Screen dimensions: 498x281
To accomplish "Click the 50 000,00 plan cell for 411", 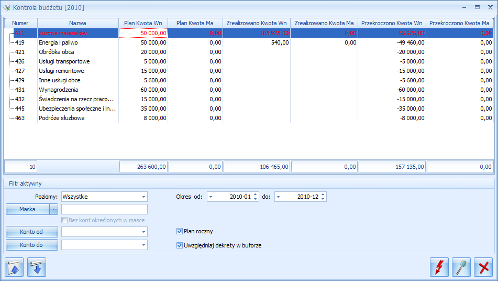I will [x=143, y=33].
